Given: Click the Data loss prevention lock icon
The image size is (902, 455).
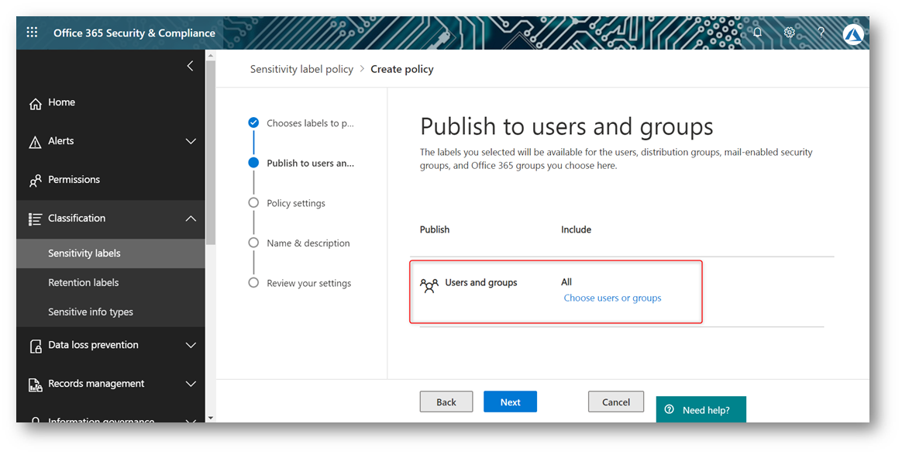Looking at the screenshot, I should (x=35, y=346).
